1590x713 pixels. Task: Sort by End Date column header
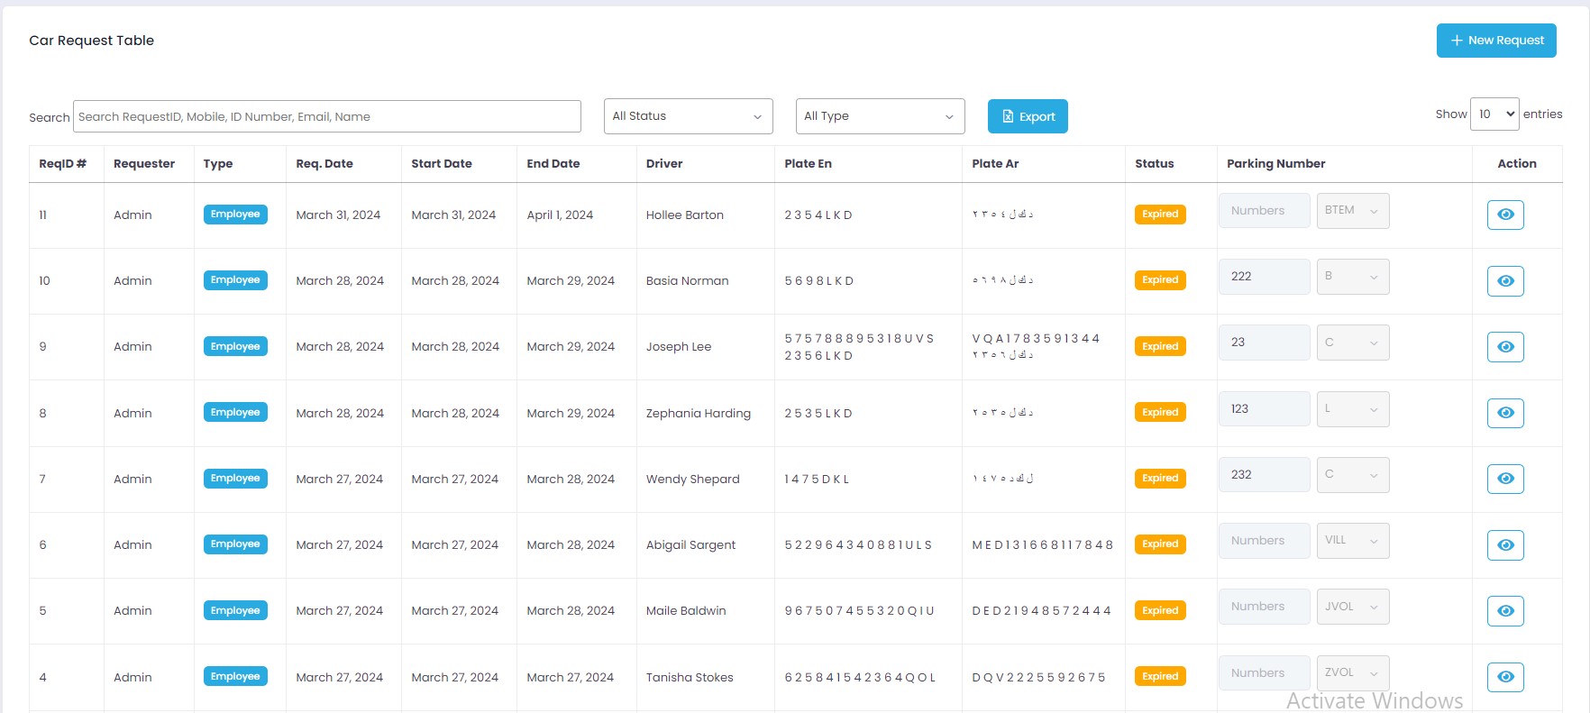[x=553, y=164]
